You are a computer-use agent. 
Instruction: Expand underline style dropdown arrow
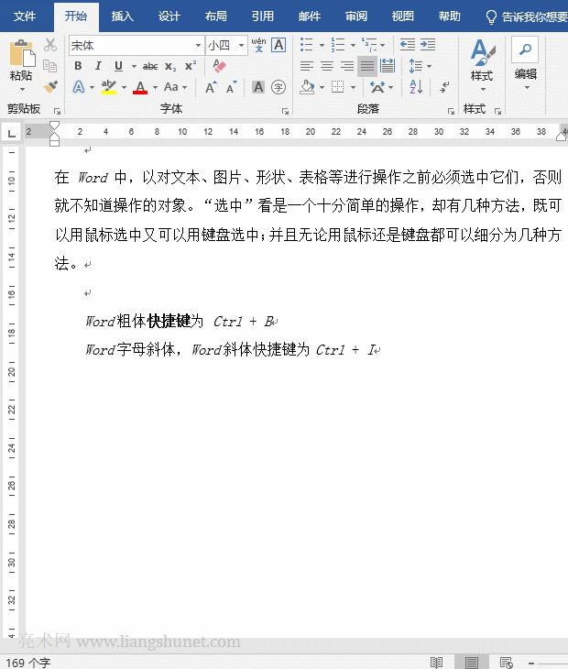click(x=134, y=66)
